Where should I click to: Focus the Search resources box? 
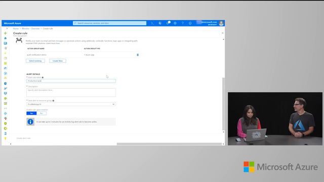point(109,23)
